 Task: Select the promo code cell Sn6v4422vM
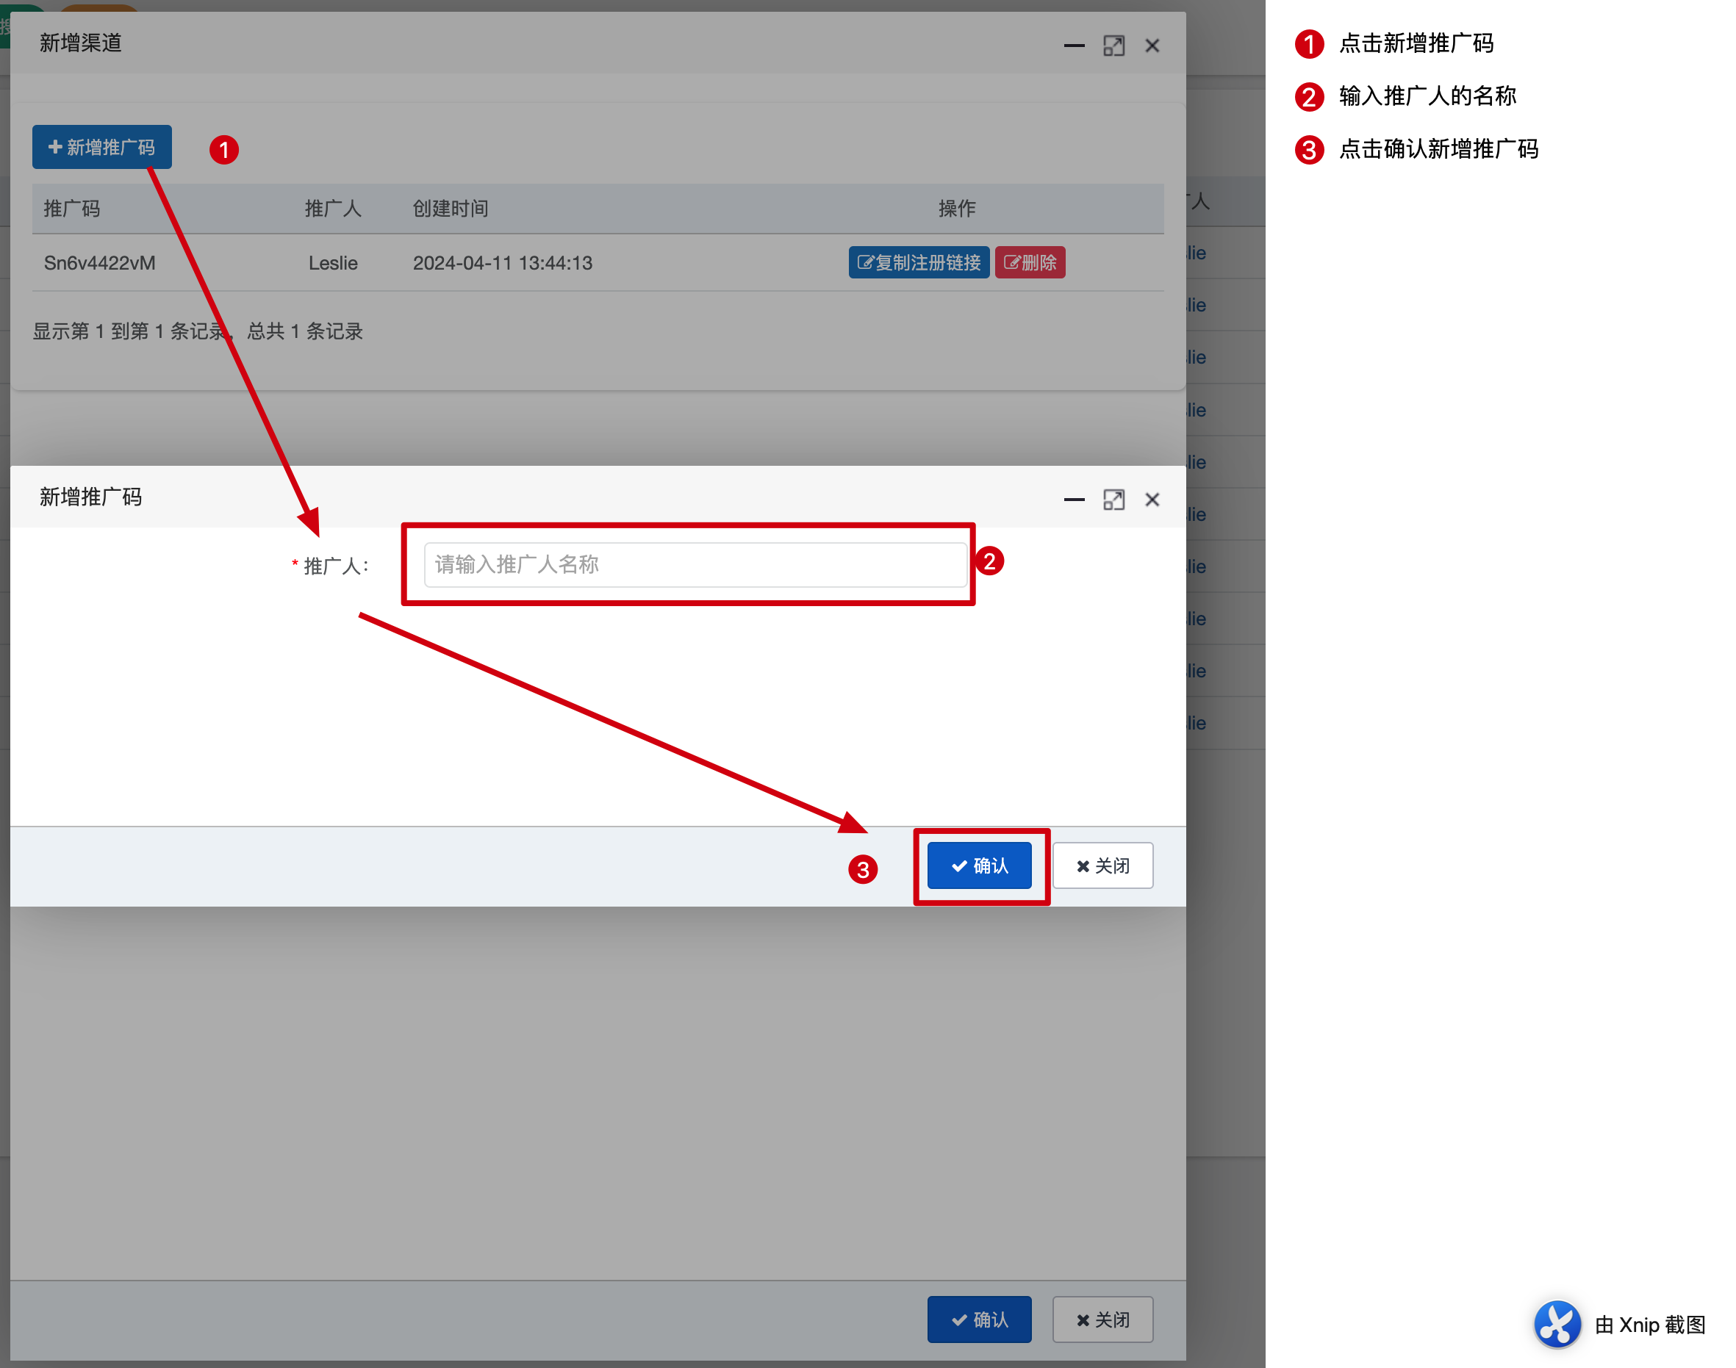[x=99, y=264]
